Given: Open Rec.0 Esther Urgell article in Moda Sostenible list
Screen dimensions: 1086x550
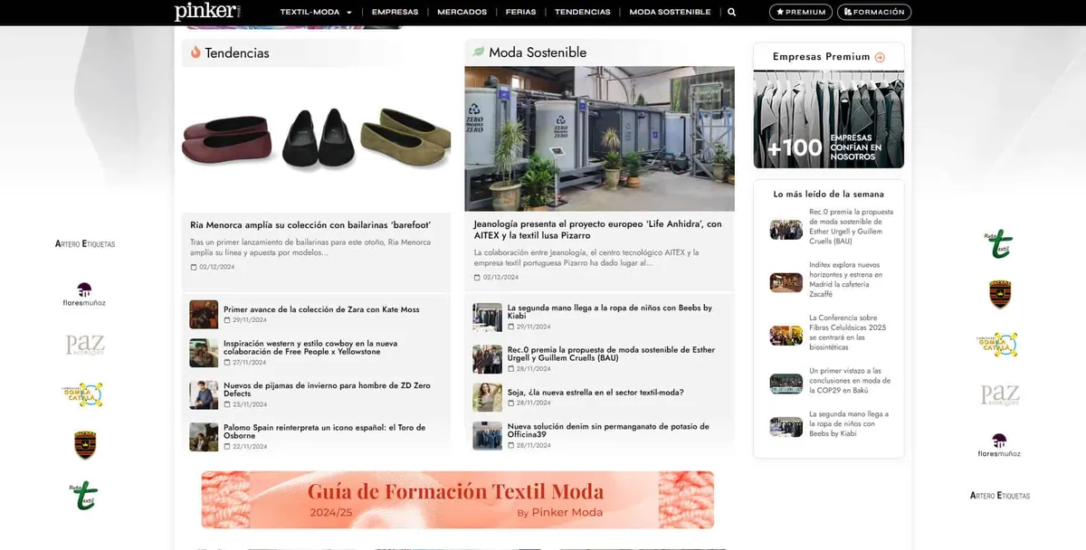Looking at the screenshot, I should click(611, 354).
